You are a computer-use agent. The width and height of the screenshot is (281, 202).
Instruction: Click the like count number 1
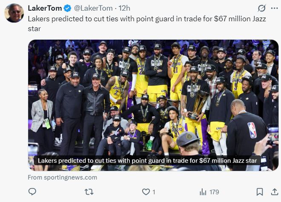(154, 192)
